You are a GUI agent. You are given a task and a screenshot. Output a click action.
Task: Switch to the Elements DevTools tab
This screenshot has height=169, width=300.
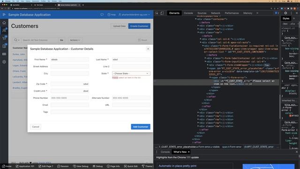pyautogui.click(x=174, y=13)
